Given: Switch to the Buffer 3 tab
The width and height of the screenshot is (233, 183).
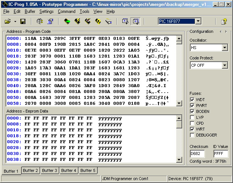Looking at the screenshot, I should coord(49,170).
